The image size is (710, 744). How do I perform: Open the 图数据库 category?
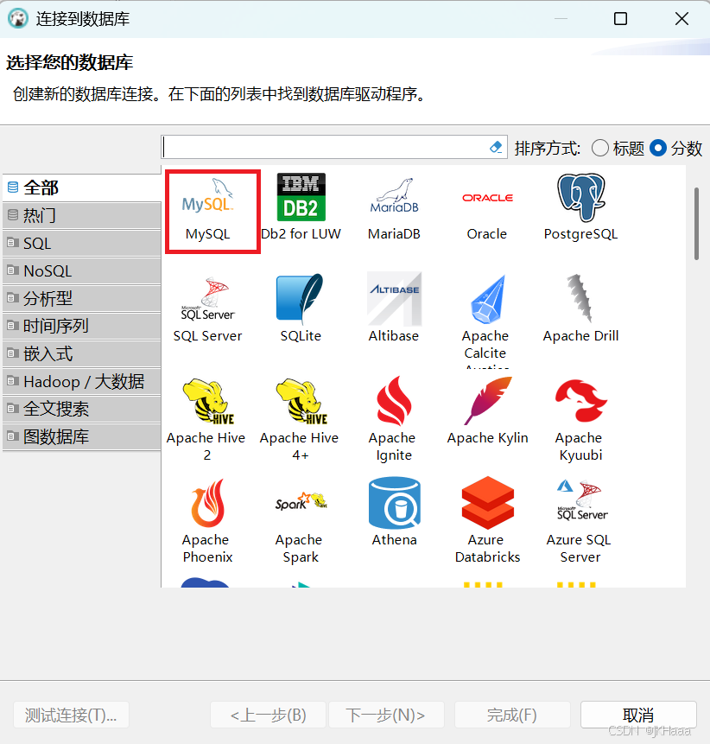[x=81, y=436]
